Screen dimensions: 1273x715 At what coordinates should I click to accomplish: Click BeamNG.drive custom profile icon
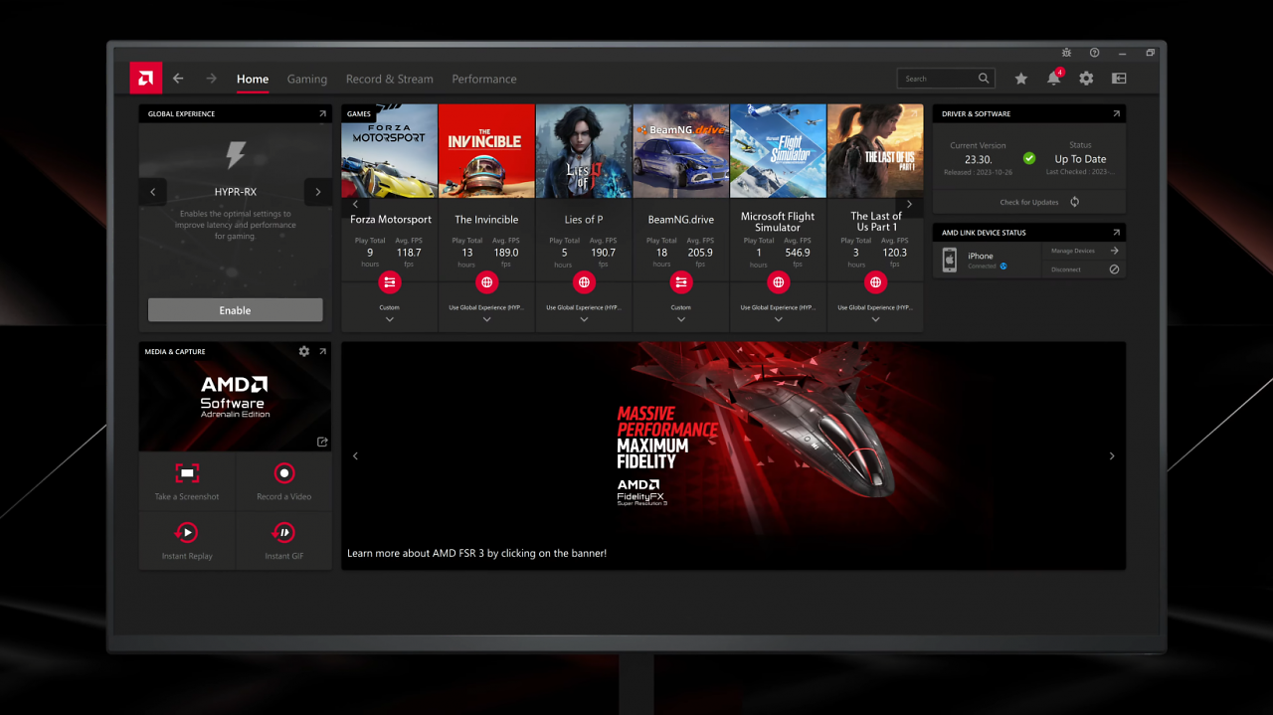(x=680, y=282)
